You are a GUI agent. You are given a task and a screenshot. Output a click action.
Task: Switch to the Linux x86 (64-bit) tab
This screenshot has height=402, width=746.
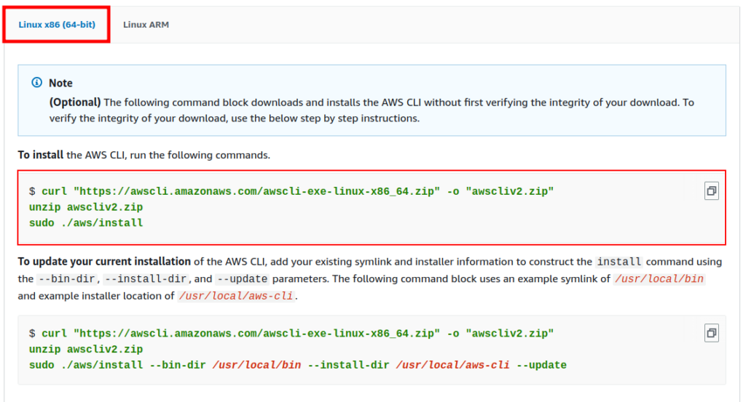(57, 25)
